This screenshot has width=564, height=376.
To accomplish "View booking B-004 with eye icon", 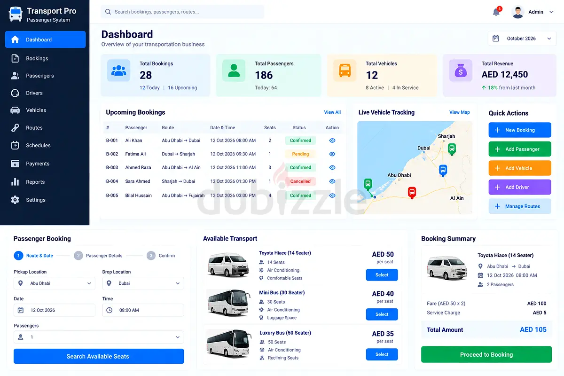I will (332, 181).
